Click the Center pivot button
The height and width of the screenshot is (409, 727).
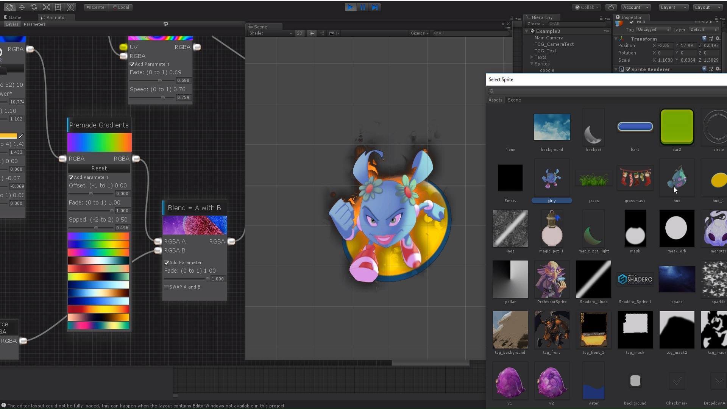pos(97,7)
